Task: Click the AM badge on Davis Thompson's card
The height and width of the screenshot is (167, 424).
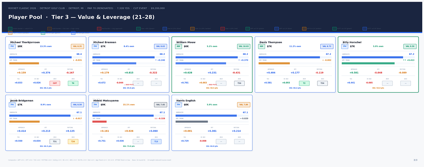Action: tap(262, 46)
